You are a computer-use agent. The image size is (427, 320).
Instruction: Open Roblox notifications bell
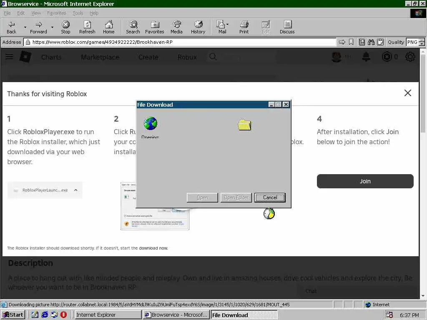366,57
